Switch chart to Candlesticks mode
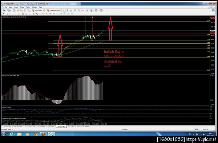This screenshot has height=143, width=218. click(x=67, y=10)
